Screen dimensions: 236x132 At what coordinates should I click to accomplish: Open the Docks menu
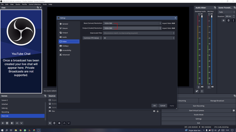point(18,4)
